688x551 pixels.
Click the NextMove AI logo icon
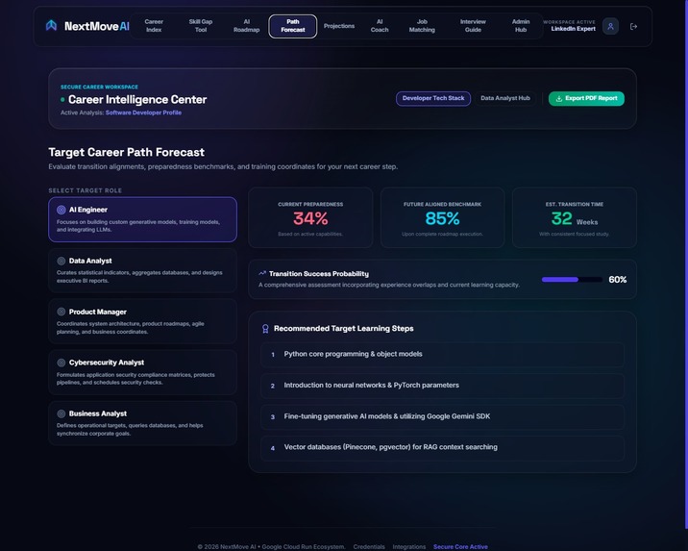pos(51,26)
